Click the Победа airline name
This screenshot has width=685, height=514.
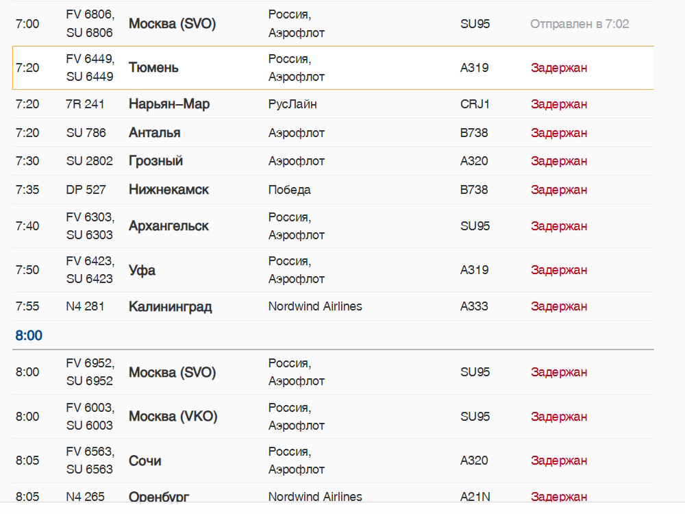[289, 190]
